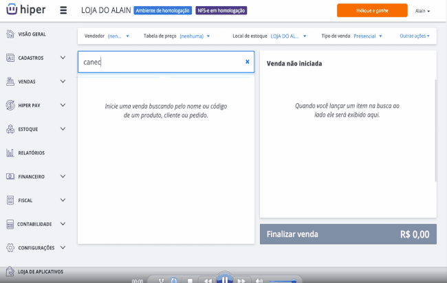Click the media player fast-forward button
This screenshot has width=447, height=283.
241,281
